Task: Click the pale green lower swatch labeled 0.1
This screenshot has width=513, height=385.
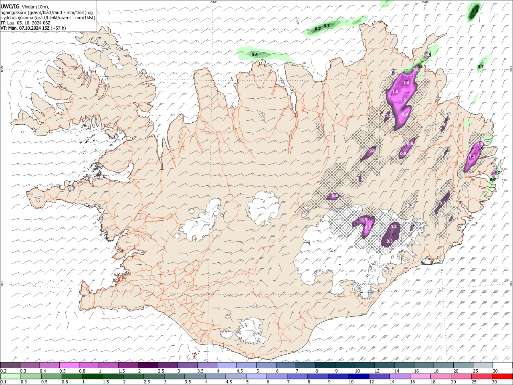Action: click(11, 376)
